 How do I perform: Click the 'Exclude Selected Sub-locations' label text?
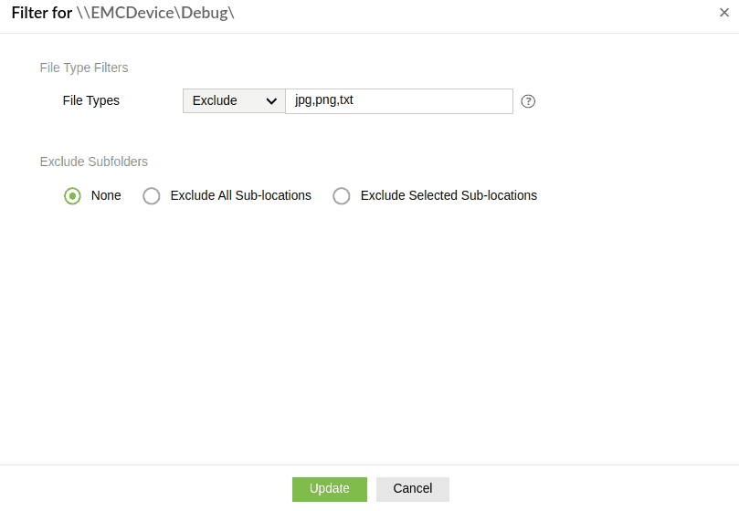coord(449,195)
